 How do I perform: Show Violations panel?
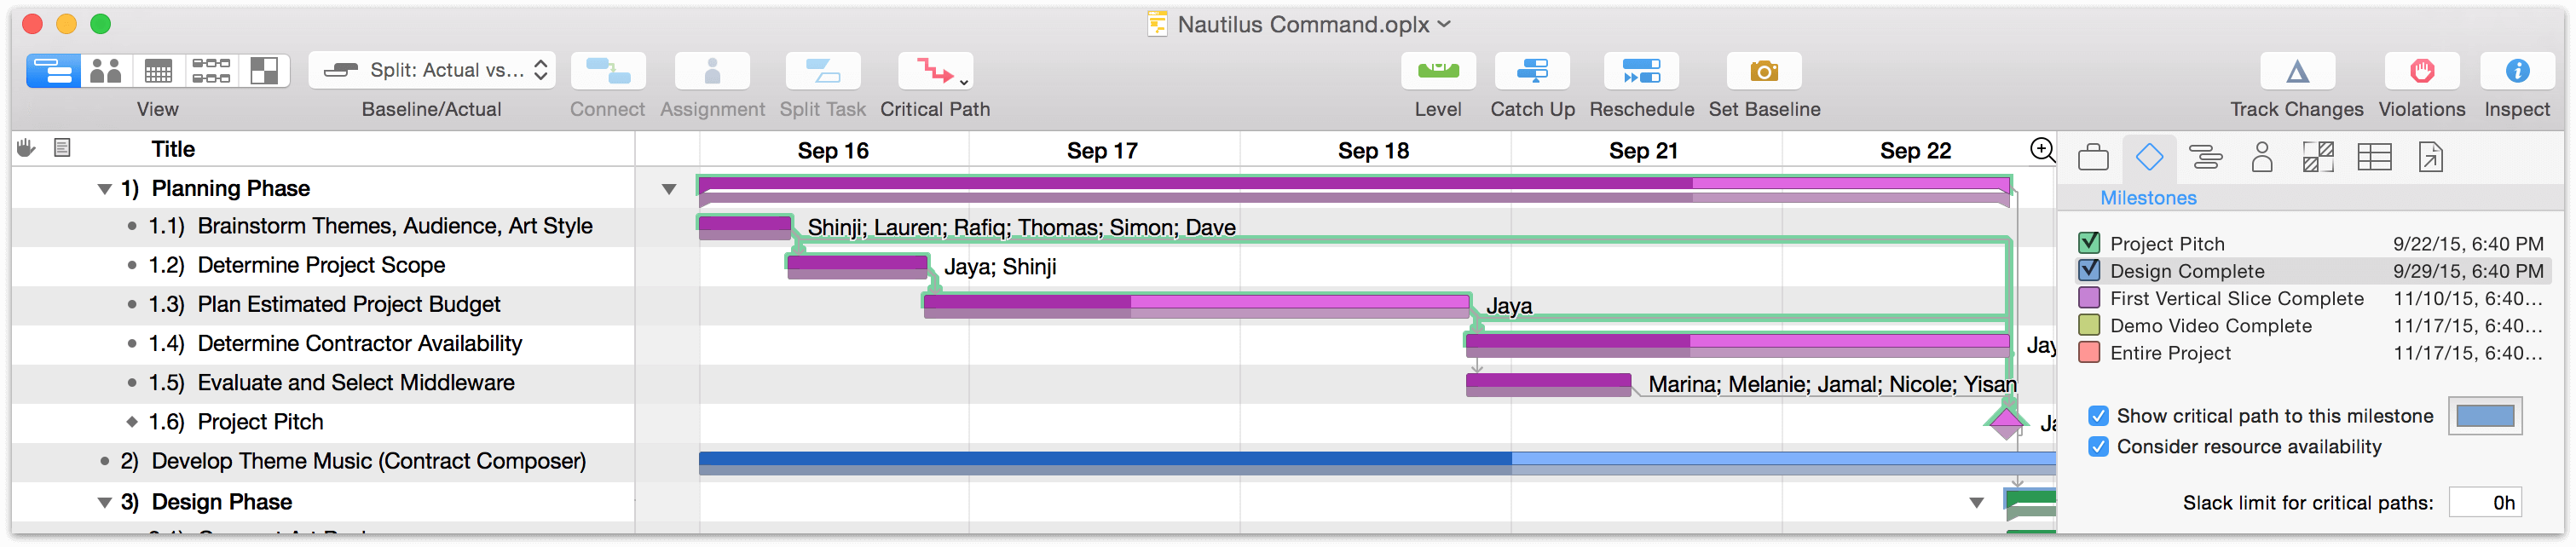pyautogui.click(x=2421, y=71)
